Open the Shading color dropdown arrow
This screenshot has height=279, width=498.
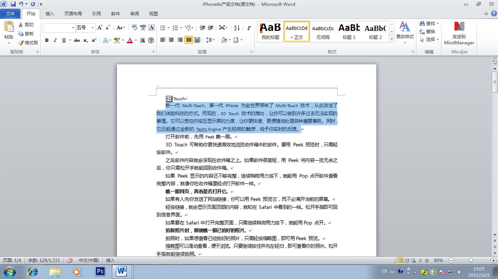(229, 40)
